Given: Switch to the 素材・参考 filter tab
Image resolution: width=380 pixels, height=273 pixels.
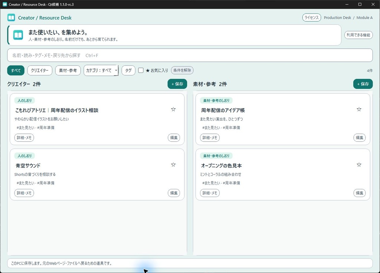Looking at the screenshot, I should pyautogui.click(x=68, y=70).
